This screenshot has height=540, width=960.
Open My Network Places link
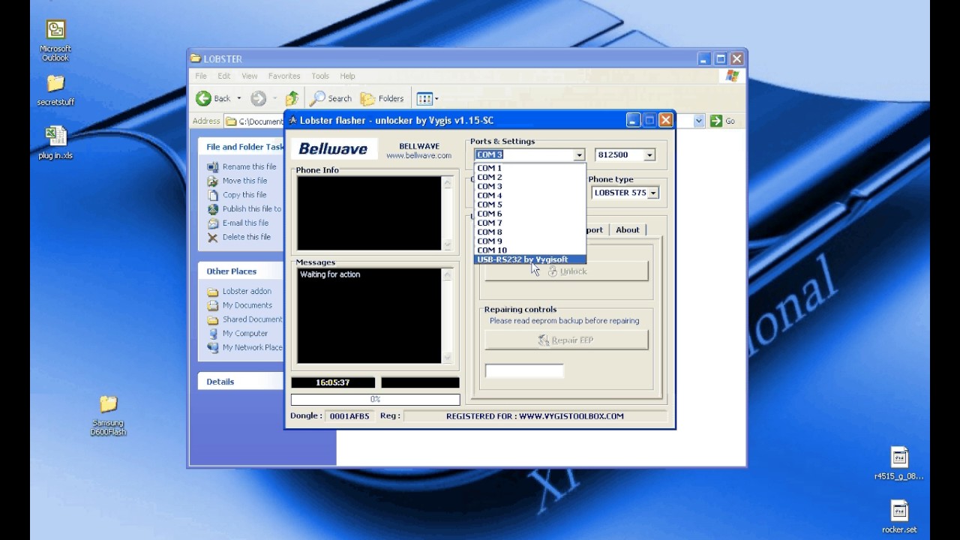coord(244,347)
